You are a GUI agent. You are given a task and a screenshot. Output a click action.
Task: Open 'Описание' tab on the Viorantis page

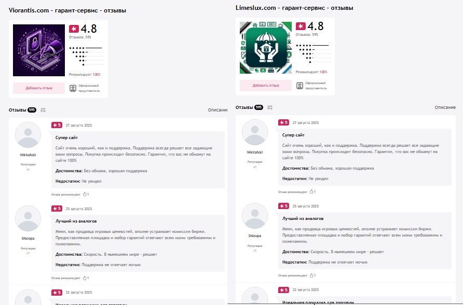click(x=217, y=110)
